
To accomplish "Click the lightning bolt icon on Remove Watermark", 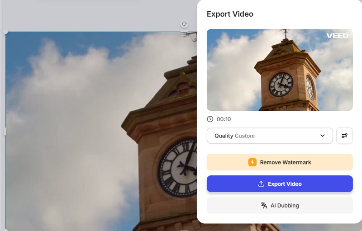I will pos(252,162).
